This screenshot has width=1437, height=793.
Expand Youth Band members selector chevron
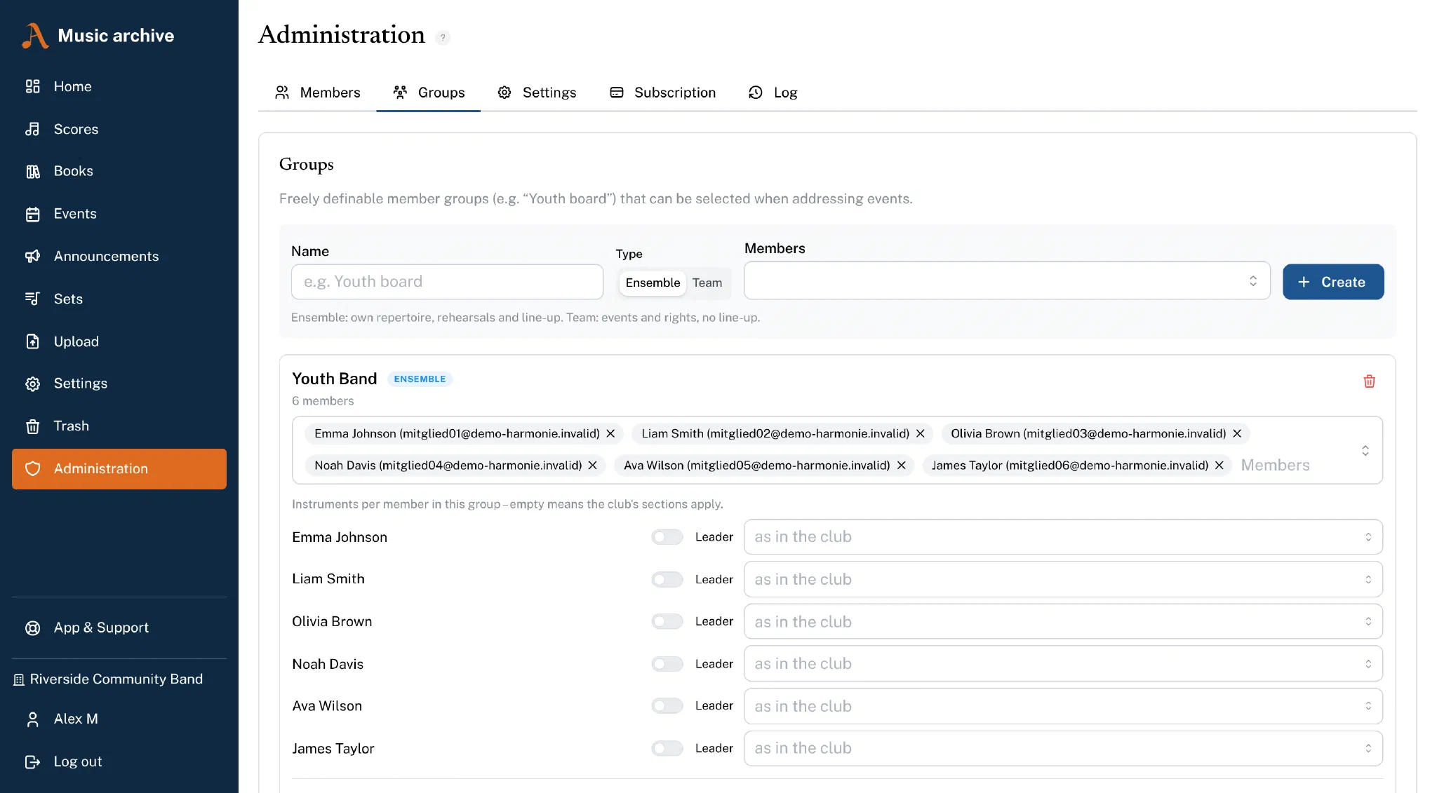(1365, 450)
